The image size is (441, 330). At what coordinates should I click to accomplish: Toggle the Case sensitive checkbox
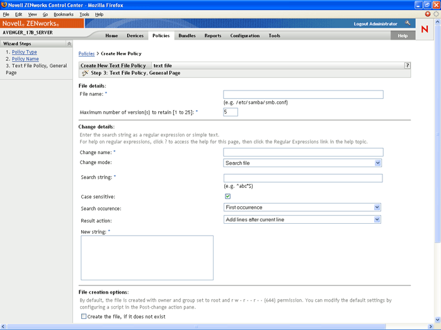coord(227,196)
